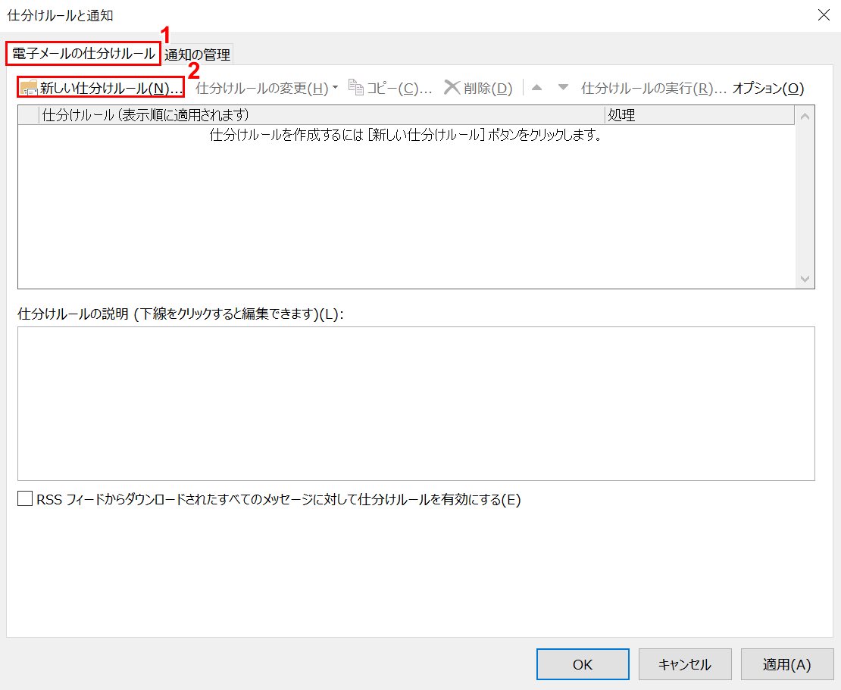Close the 仕分けルールと通知 dialog window
This screenshot has height=690, width=841.
[824, 15]
